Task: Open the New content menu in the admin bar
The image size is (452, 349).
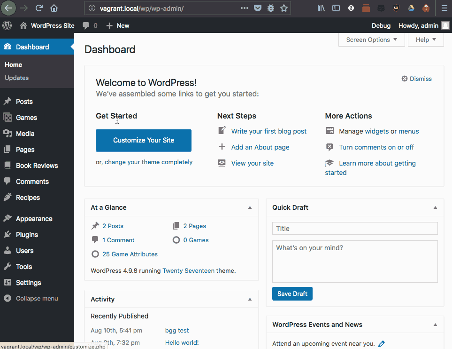Action: click(118, 25)
